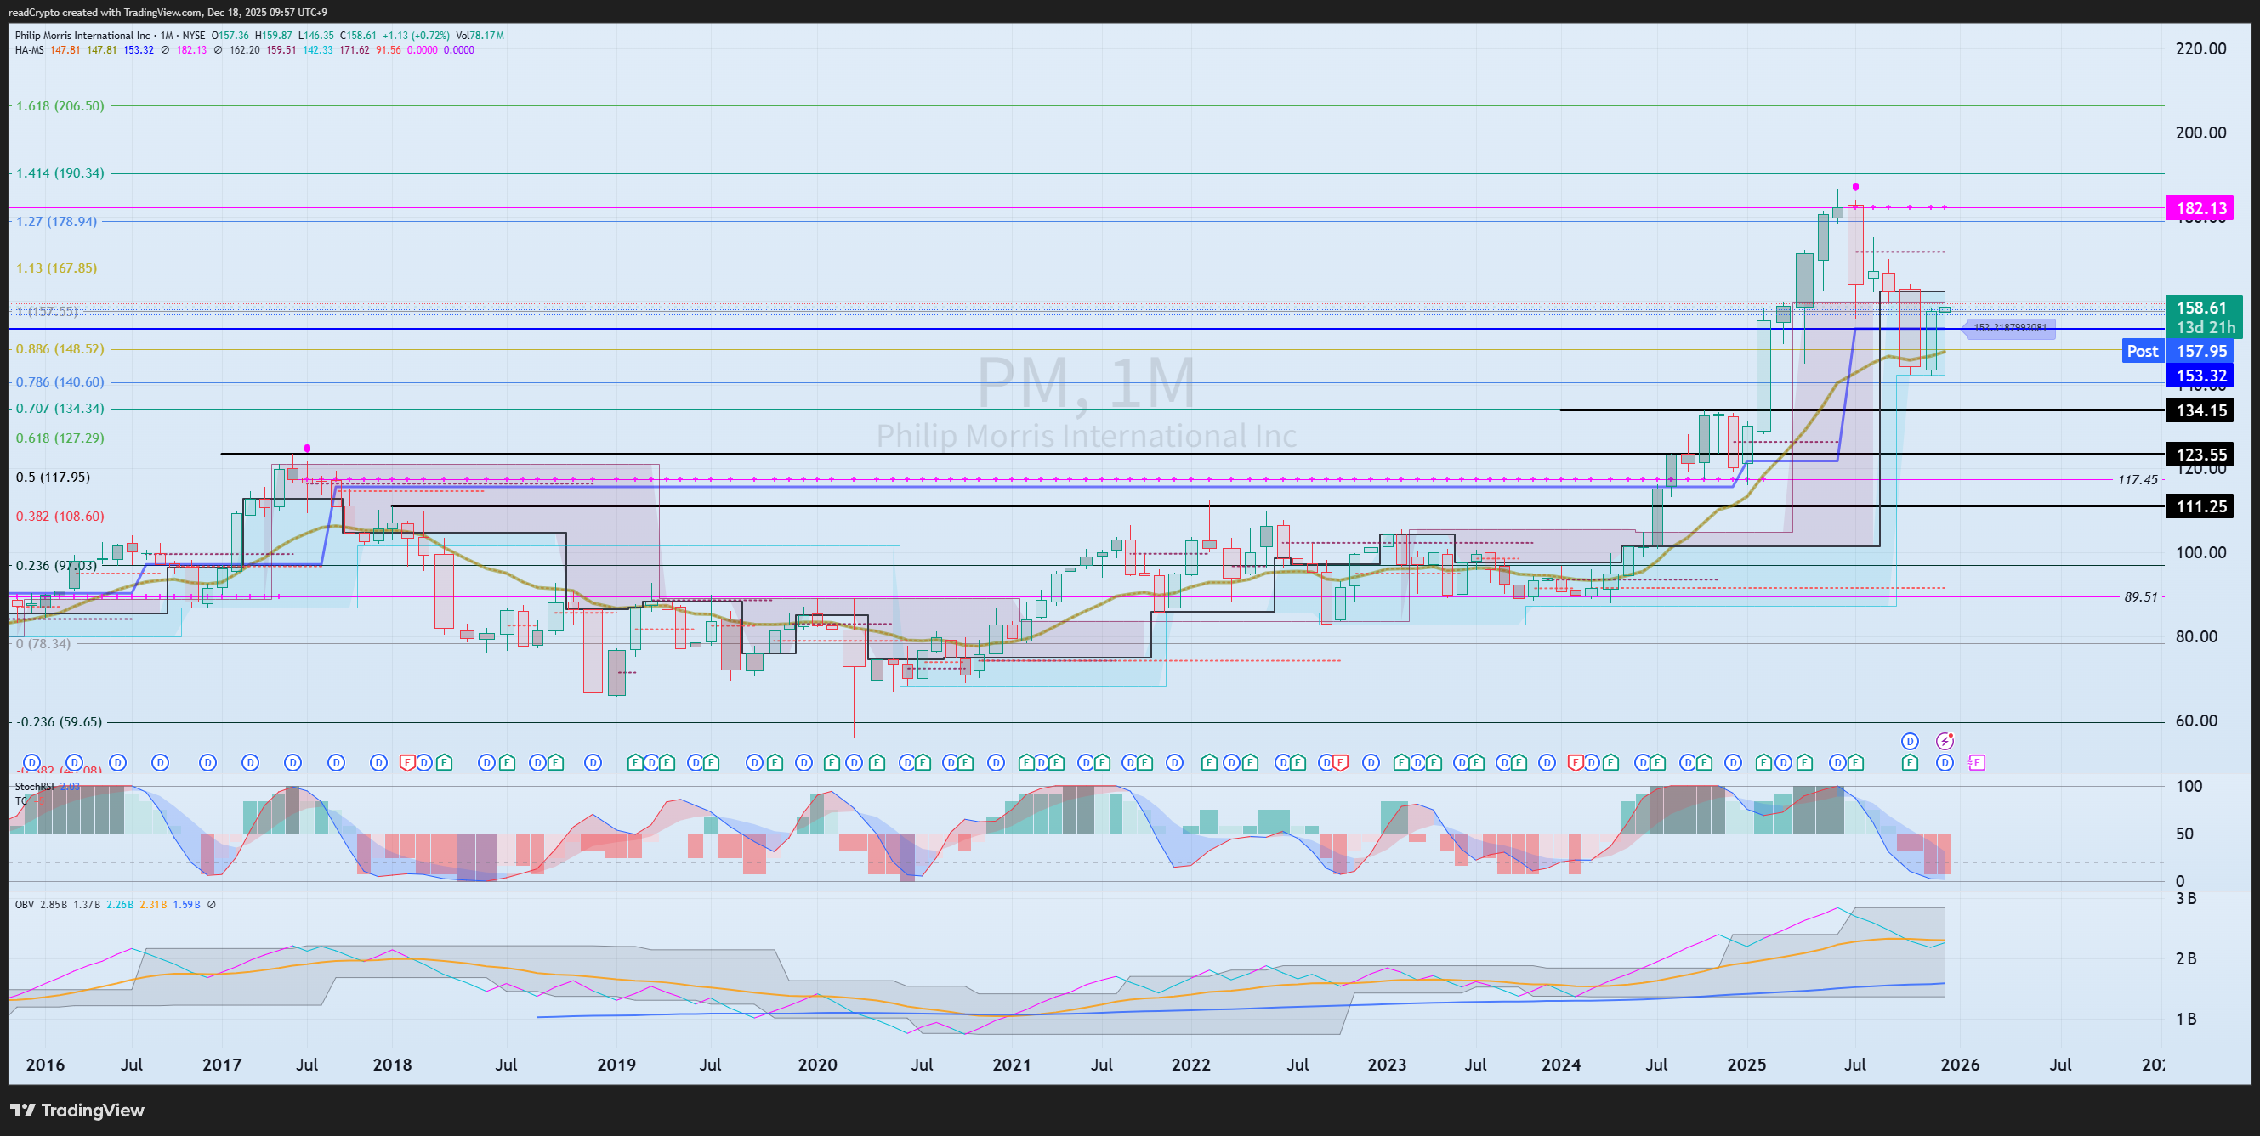Click the pink dot above the 2017 high
Screen dimensions: 2260x1136
[x=307, y=448]
